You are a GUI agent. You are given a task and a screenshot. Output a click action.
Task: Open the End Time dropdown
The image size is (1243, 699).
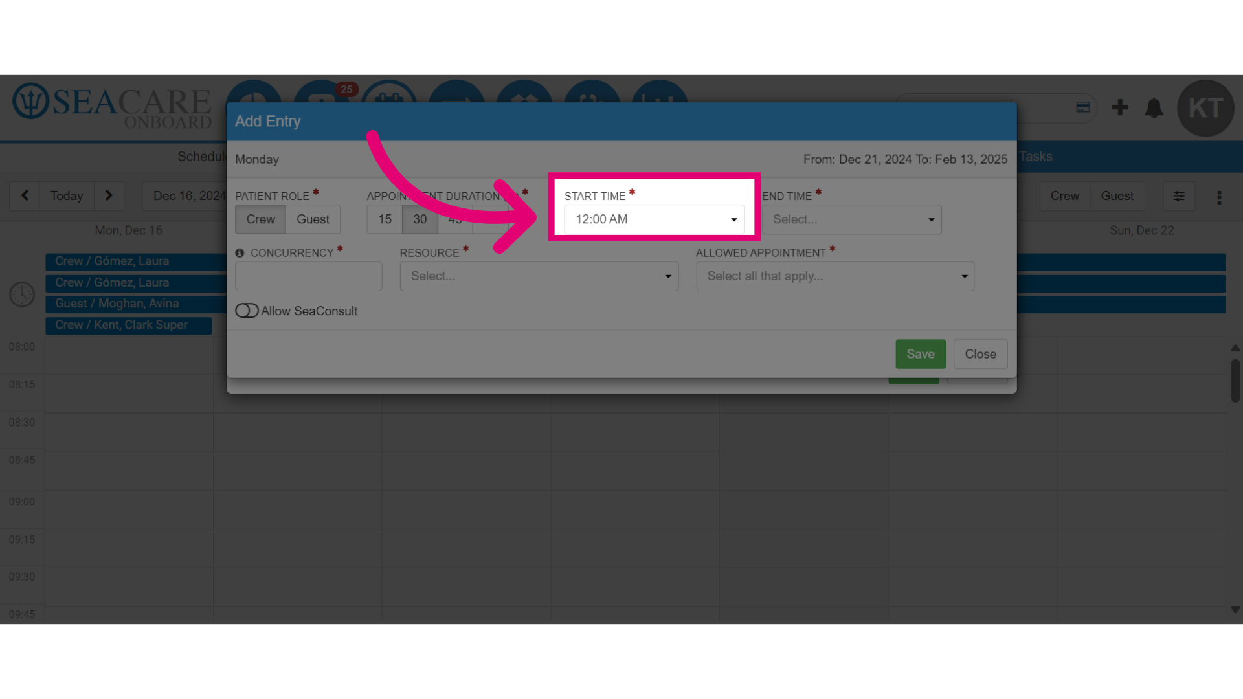point(851,219)
